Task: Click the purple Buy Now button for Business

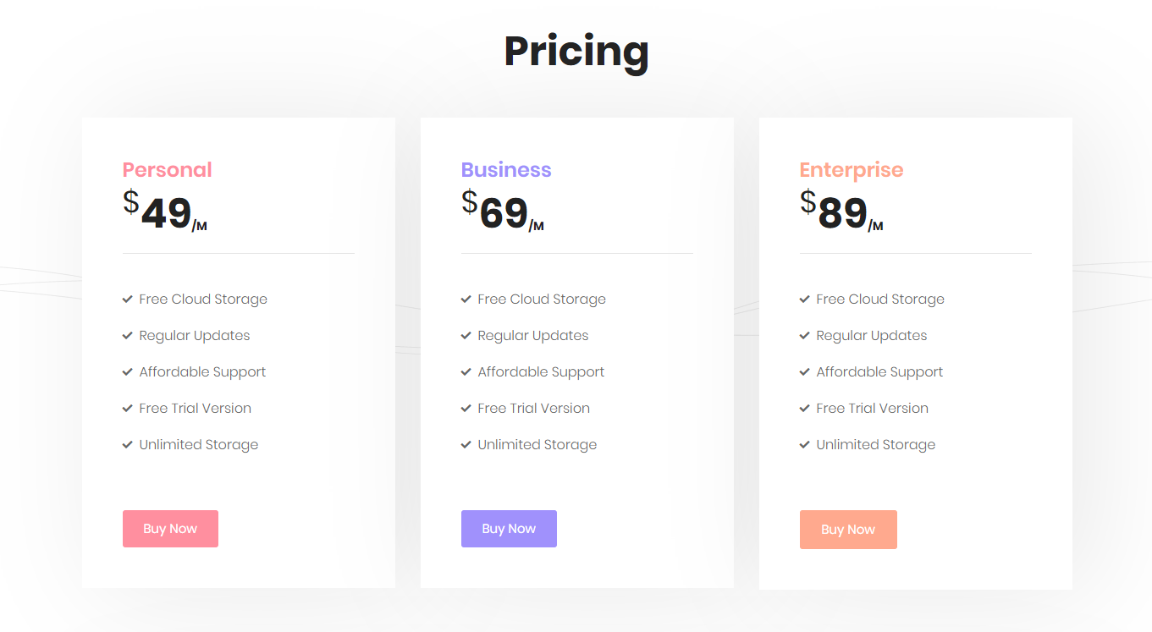Action: coord(509,529)
